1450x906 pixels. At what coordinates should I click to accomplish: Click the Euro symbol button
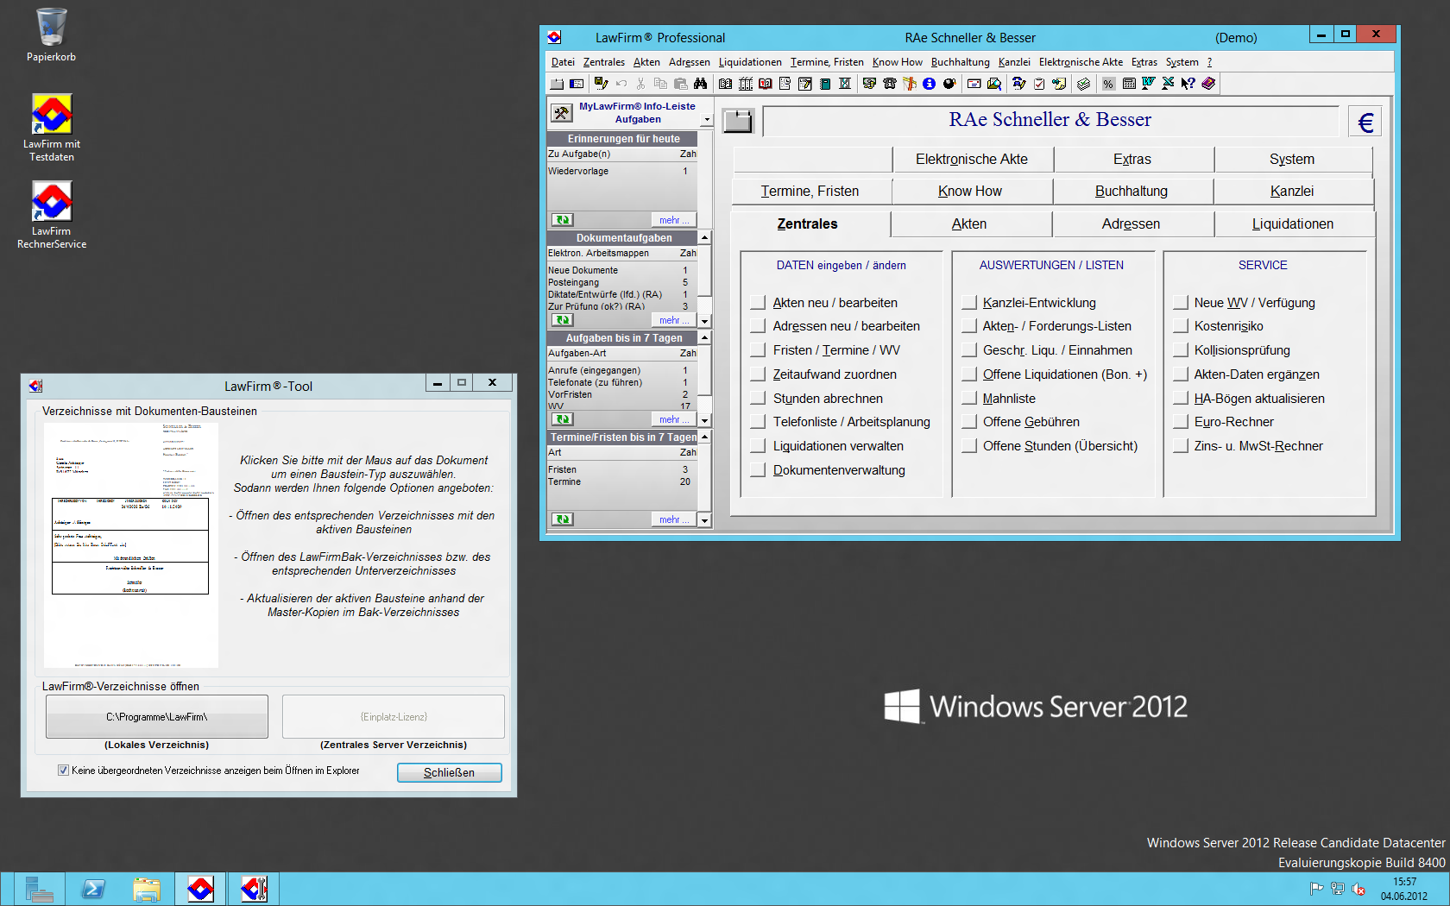[x=1365, y=122]
